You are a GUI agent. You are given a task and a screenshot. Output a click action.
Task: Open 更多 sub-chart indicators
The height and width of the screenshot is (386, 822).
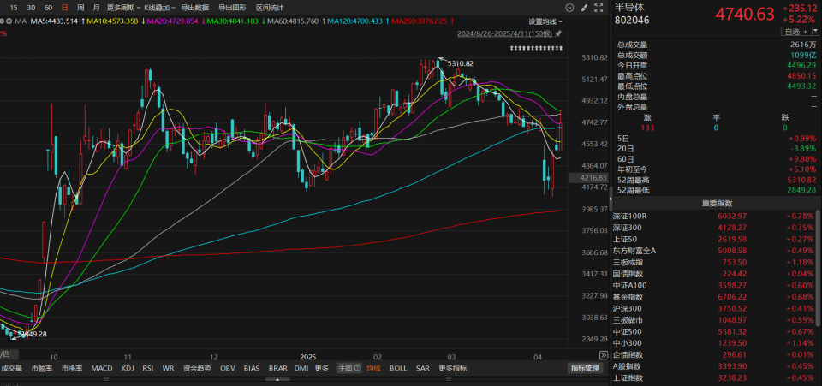(x=322, y=368)
